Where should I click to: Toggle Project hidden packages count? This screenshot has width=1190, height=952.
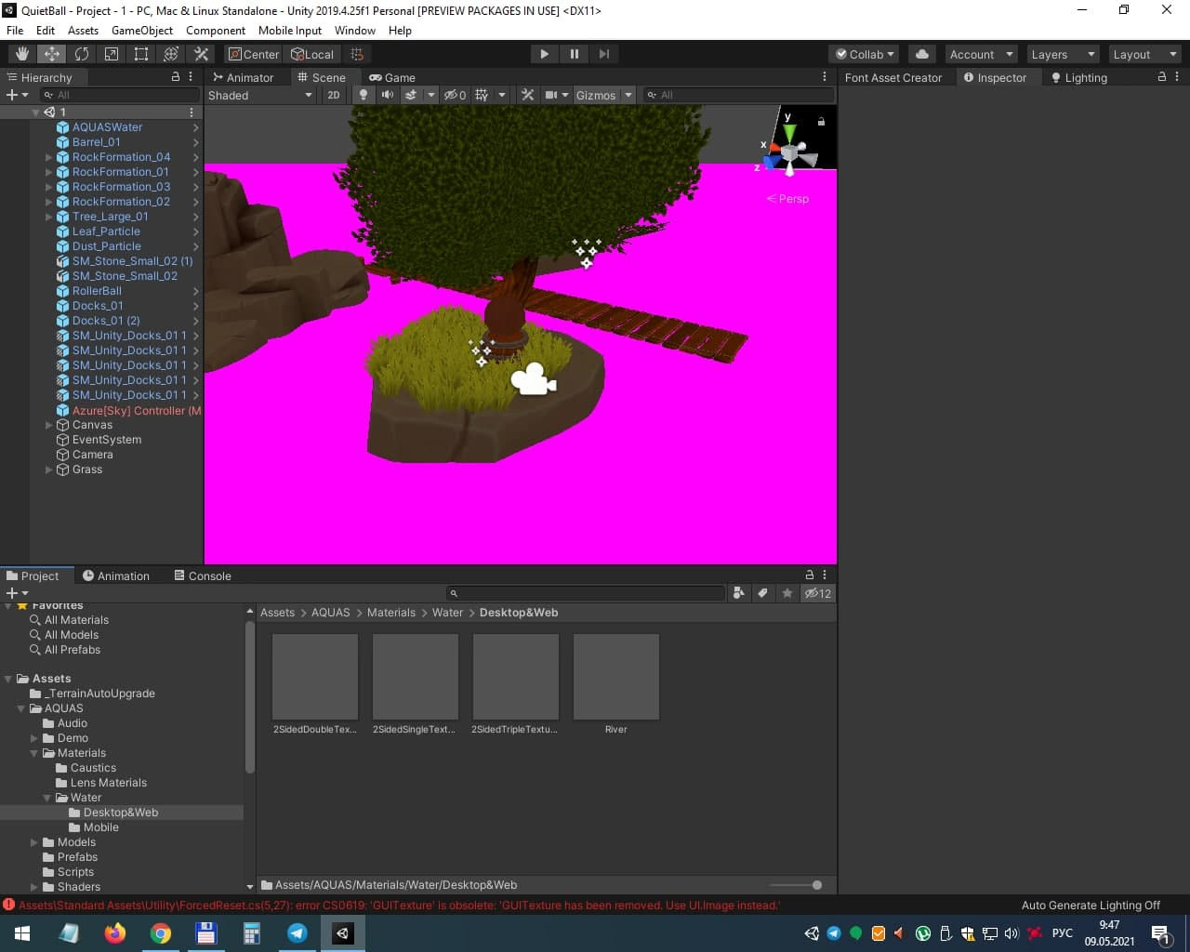point(818,593)
